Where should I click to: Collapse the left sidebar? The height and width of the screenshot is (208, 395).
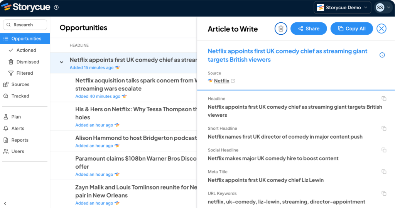(x=5, y=203)
